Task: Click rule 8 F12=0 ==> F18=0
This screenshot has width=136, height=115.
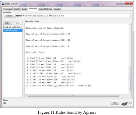Action: pyautogui.click(x=51, y=80)
